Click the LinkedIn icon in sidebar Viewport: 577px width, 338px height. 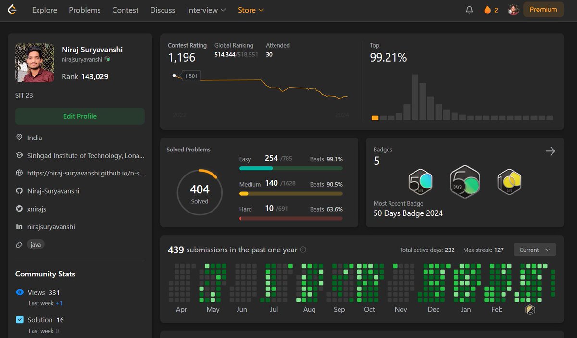19,226
